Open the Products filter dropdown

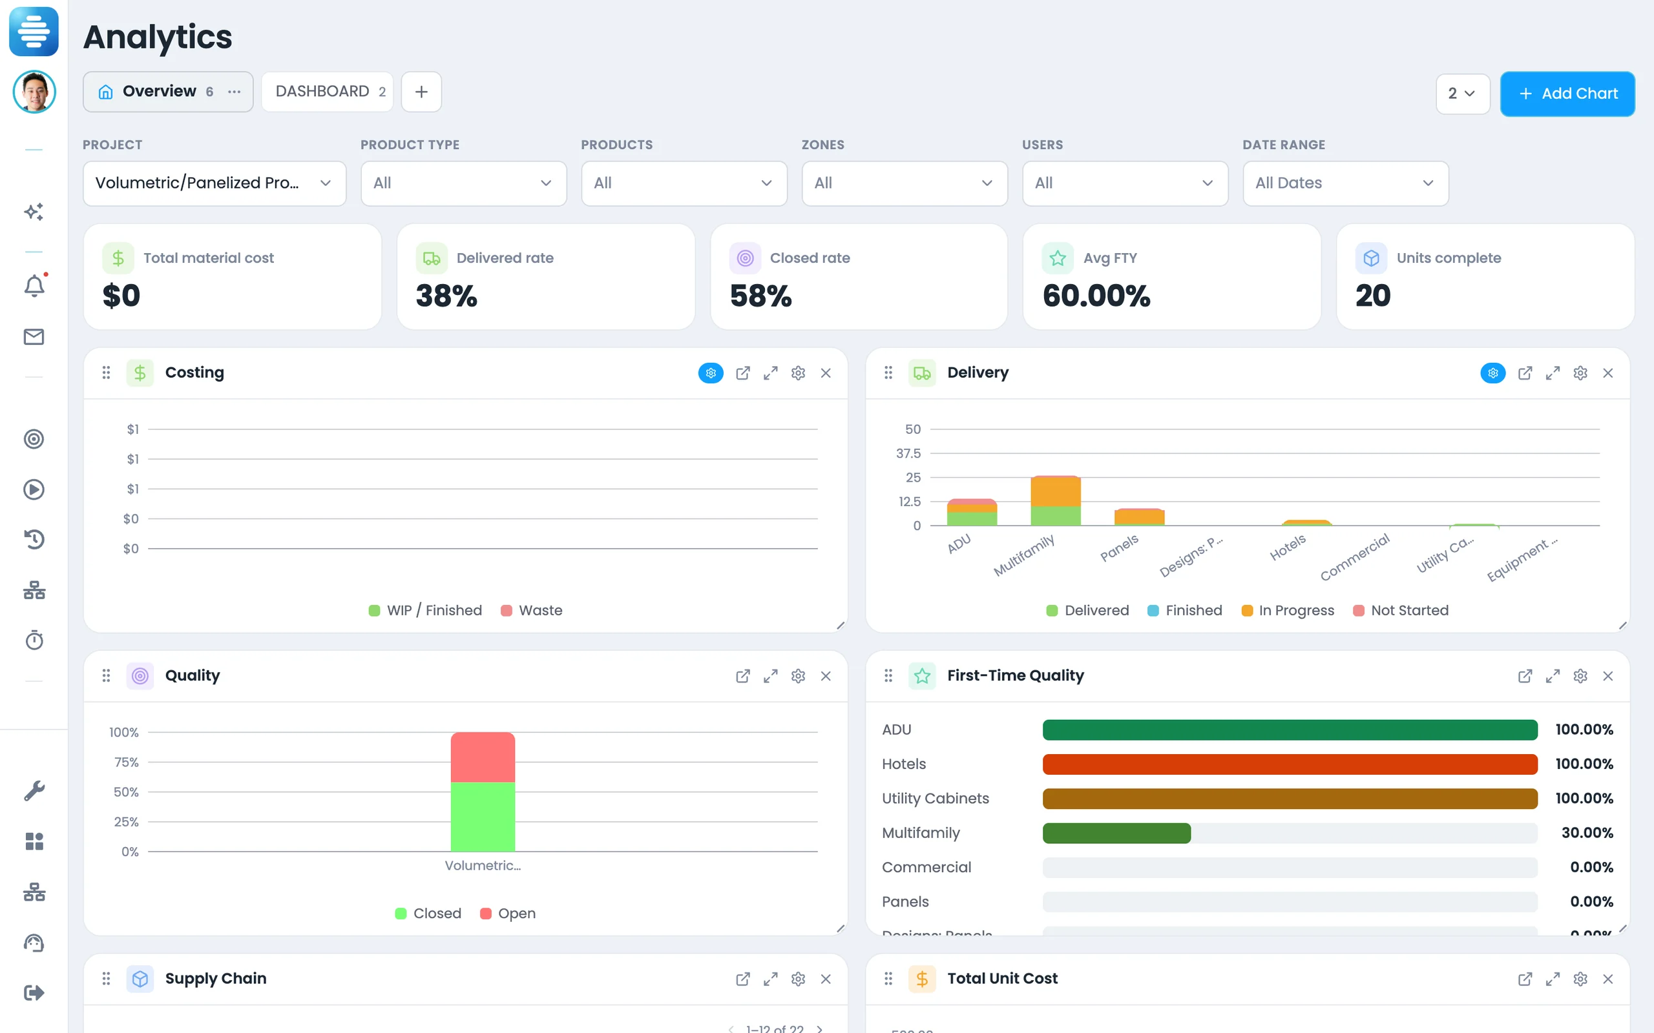pos(684,183)
